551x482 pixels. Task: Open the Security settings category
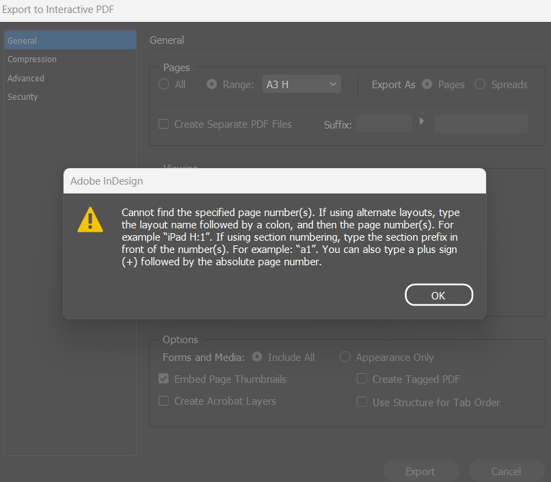(x=23, y=96)
